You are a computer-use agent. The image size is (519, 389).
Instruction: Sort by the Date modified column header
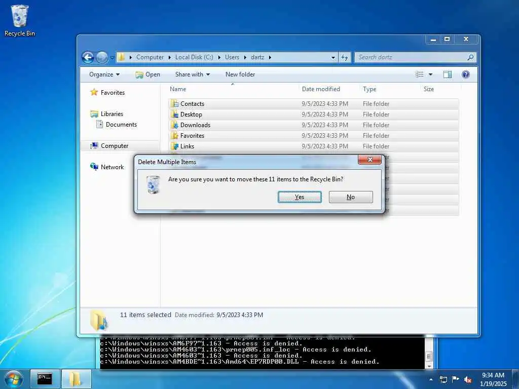(x=321, y=89)
